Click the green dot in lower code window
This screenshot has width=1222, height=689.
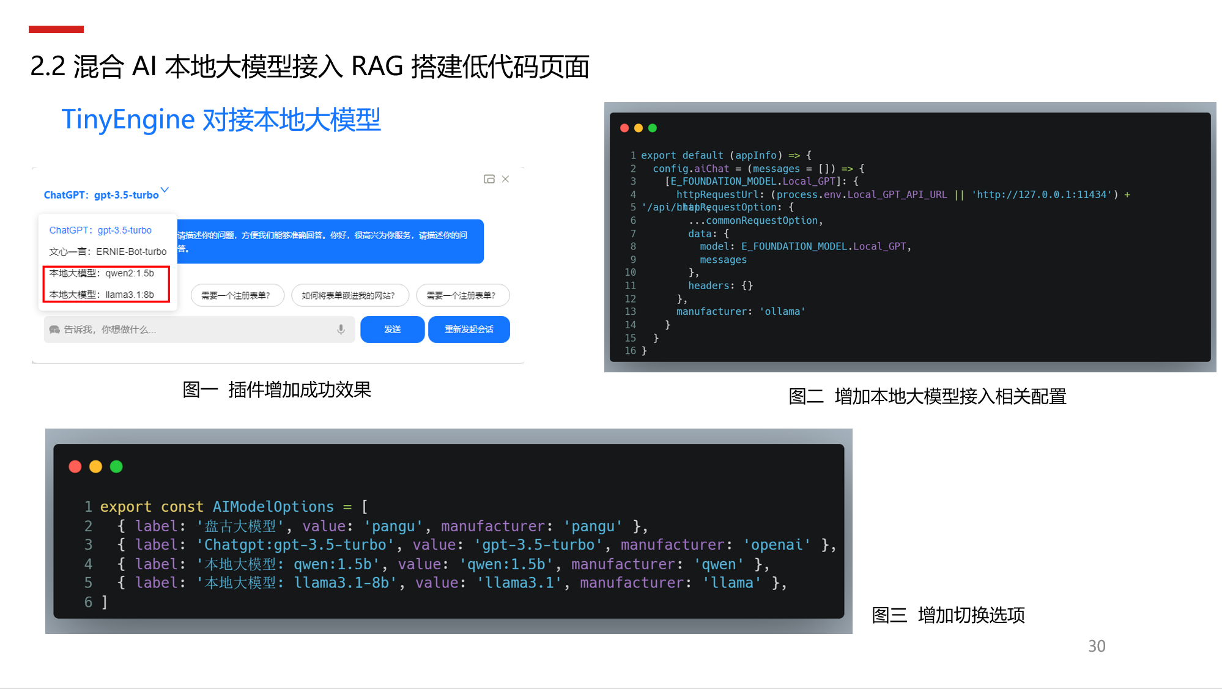116,466
